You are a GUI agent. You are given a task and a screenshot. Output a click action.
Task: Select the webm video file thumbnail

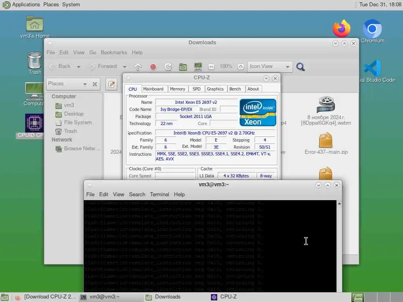tap(325, 105)
